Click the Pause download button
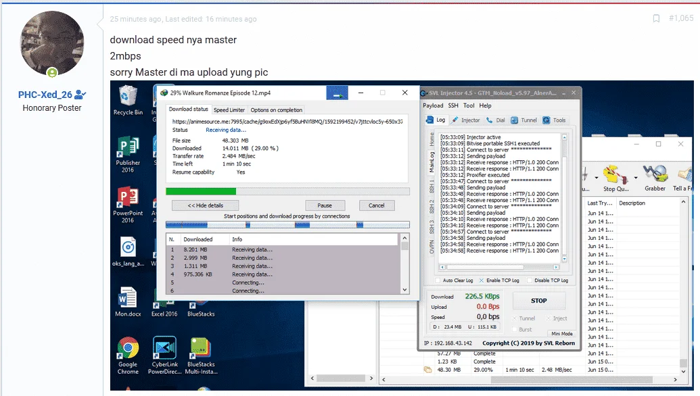Image resolution: width=700 pixels, height=396 pixels. (x=325, y=205)
